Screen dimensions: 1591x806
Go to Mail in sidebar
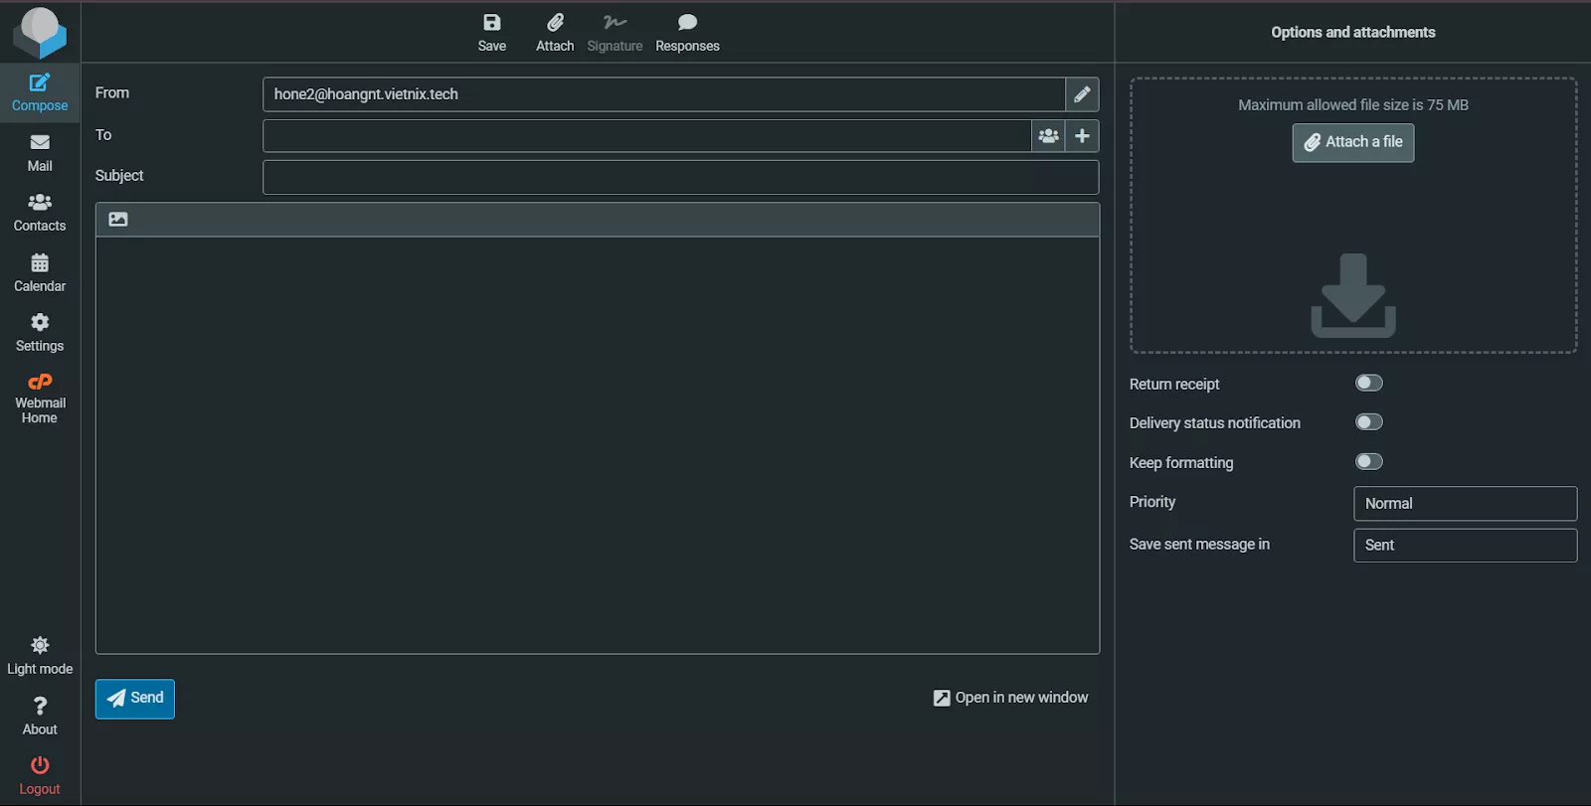pyautogui.click(x=40, y=152)
